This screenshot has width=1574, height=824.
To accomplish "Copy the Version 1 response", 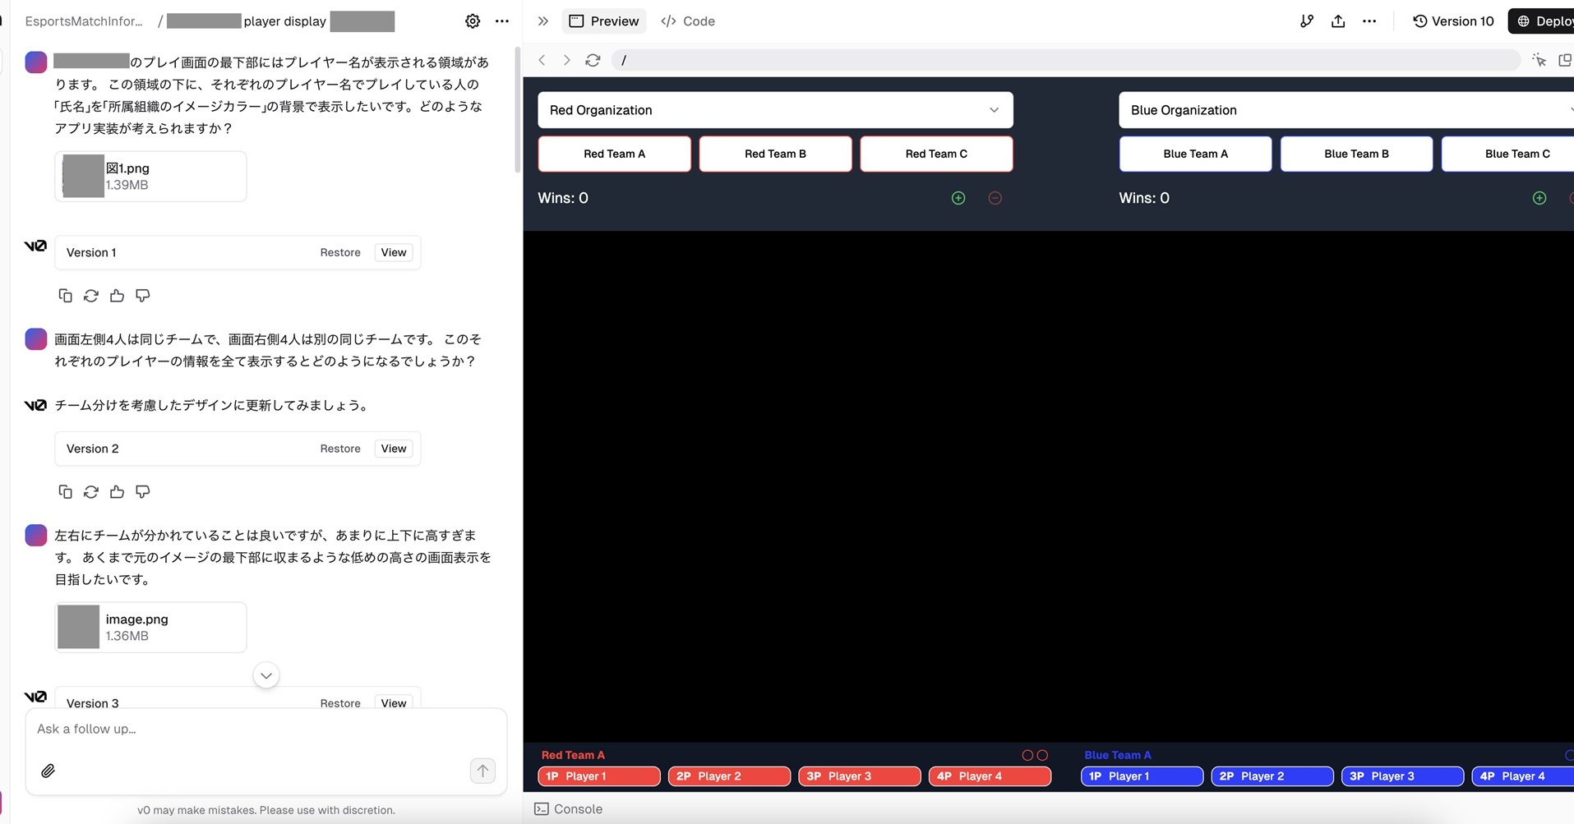I will click(65, 296).
